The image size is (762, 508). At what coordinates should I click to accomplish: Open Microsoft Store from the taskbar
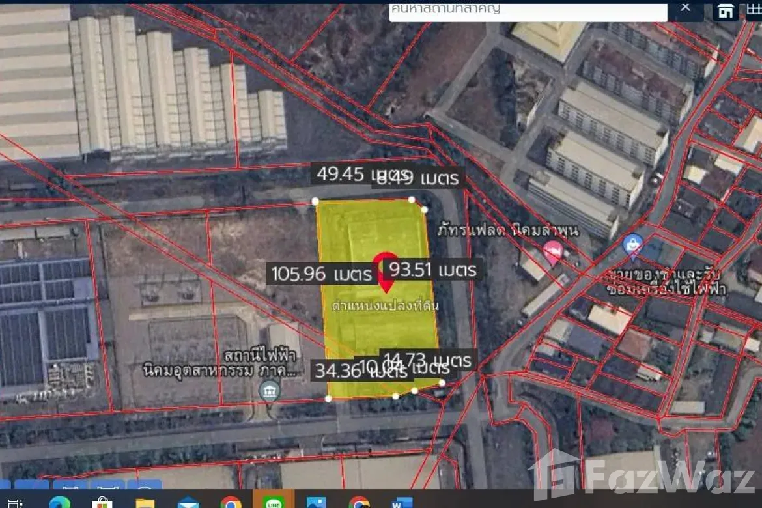pos(102,502)
